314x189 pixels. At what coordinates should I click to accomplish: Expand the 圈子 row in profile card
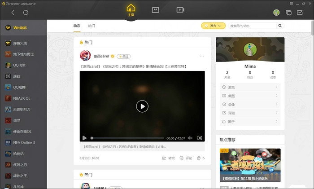click(250, 122)
